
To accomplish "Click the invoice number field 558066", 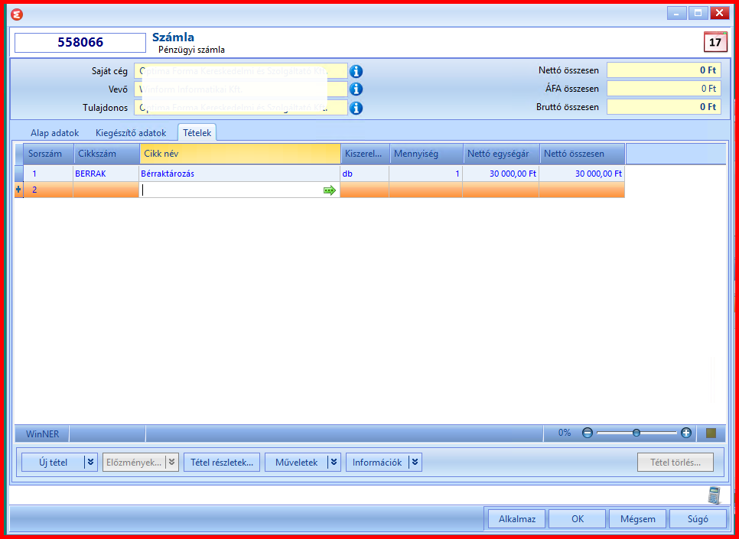I will tap(80, 42).
